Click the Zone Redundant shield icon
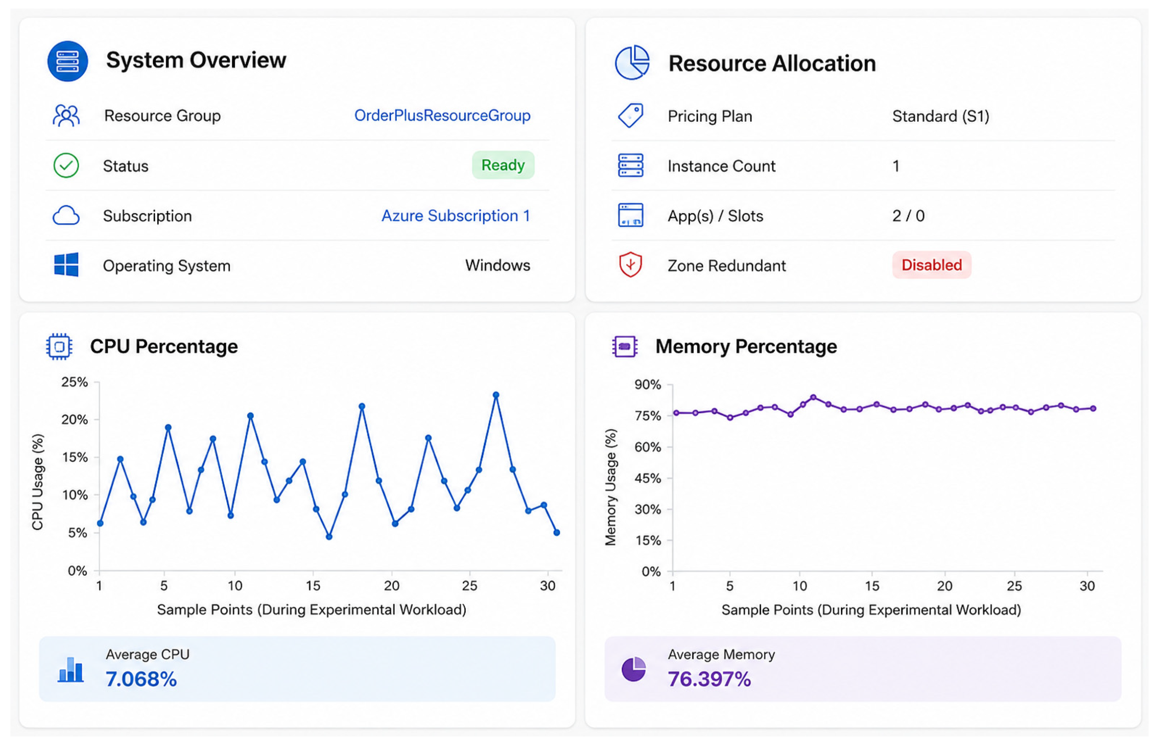This screenshot has height=749, width=1159. tap(630, 265)
